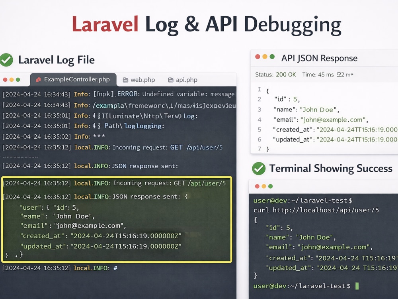The image size is (398, 299).
Task: Click the email line in terminal output
Action: click(x=319, y=247)
